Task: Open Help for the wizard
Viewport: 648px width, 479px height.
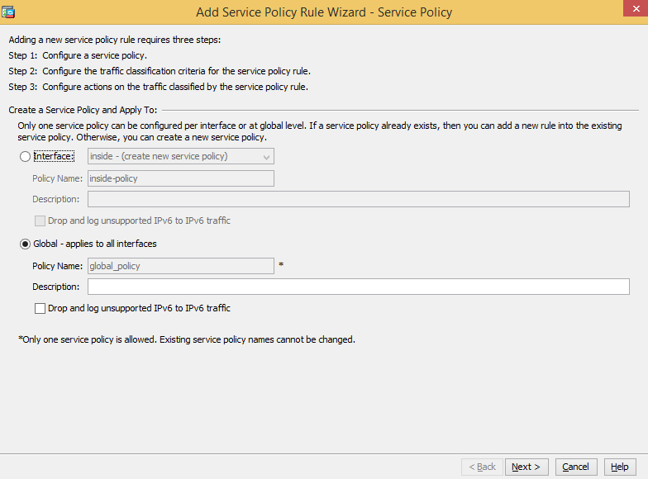Action: pos(620,467)
